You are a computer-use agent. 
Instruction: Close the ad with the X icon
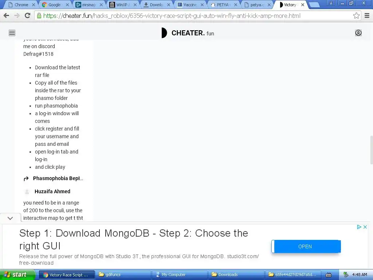365,227
